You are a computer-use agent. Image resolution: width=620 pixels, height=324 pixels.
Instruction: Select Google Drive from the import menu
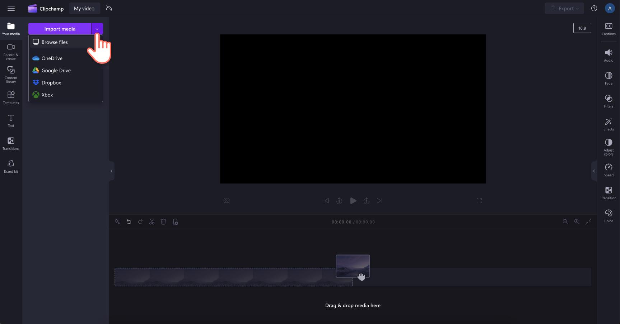click(x=56, y=70)
